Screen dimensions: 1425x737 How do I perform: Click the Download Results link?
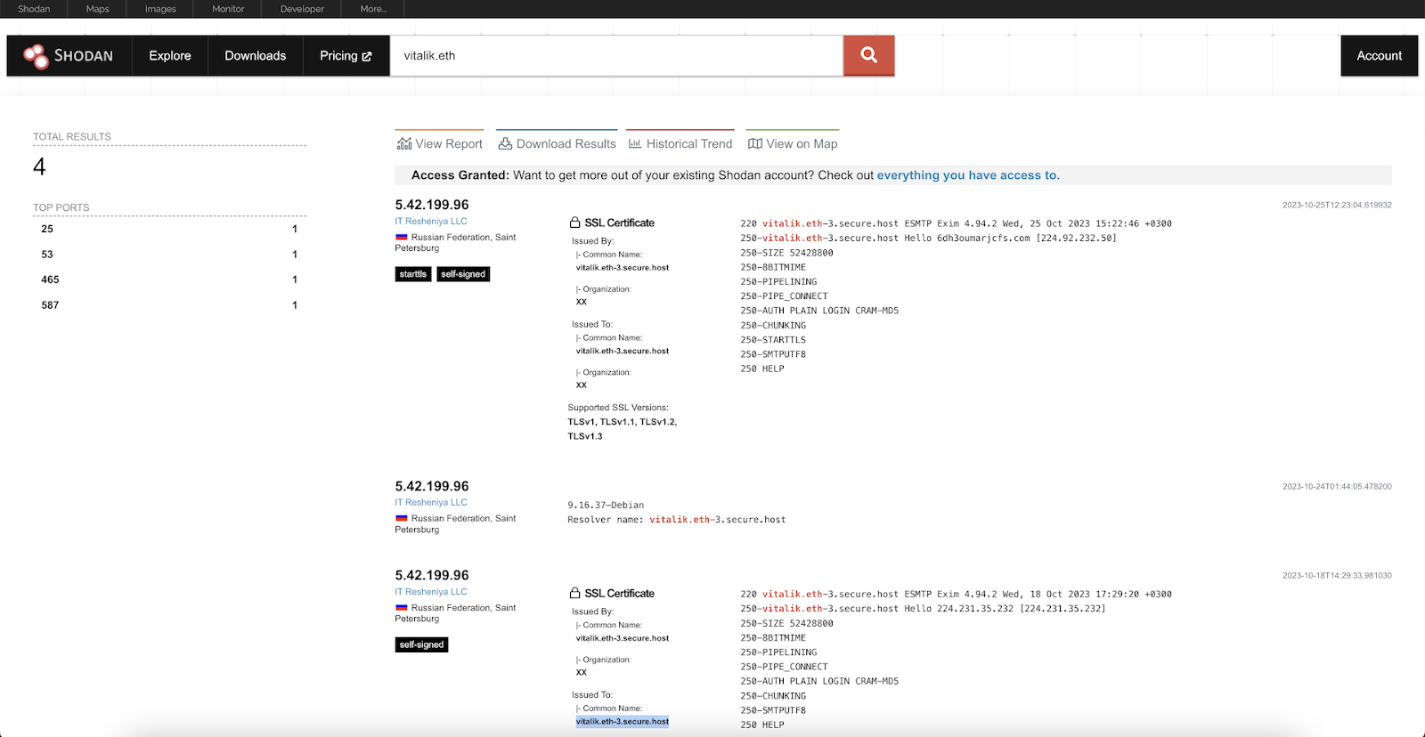coord(558,143)
